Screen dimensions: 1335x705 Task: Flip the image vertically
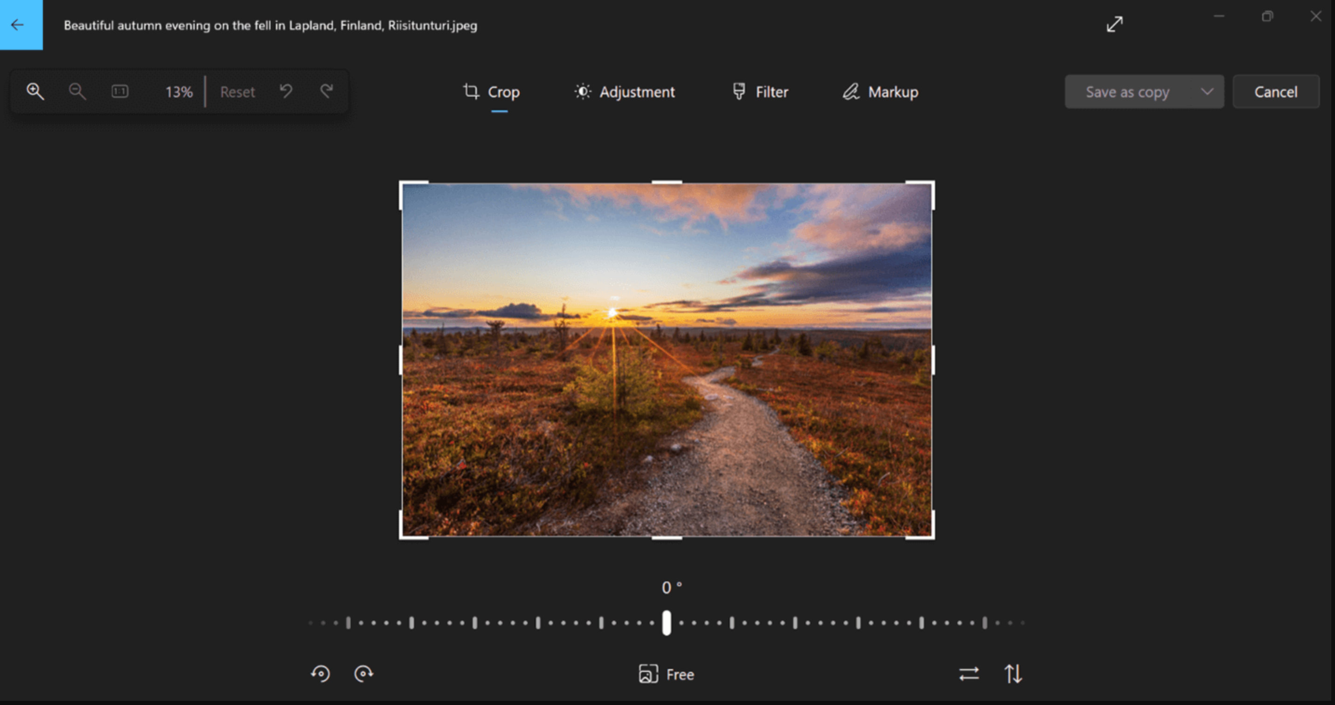tap(1014, 674)
